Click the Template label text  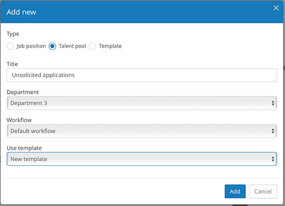coord(110,46)
